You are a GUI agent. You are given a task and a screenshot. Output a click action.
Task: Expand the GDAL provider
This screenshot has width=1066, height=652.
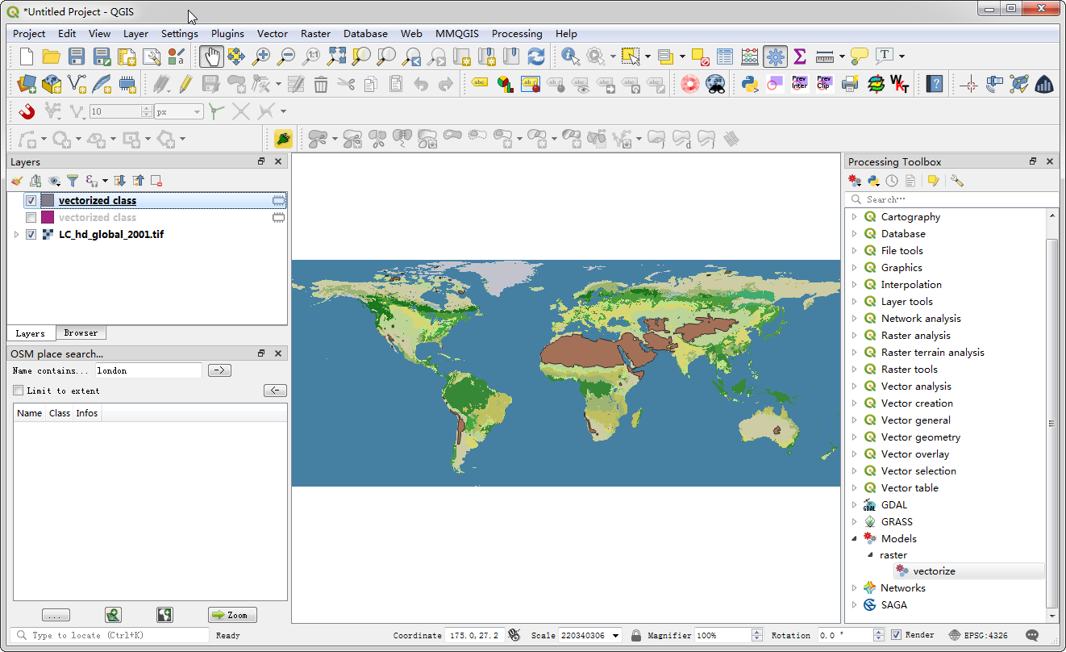(855, 505)
